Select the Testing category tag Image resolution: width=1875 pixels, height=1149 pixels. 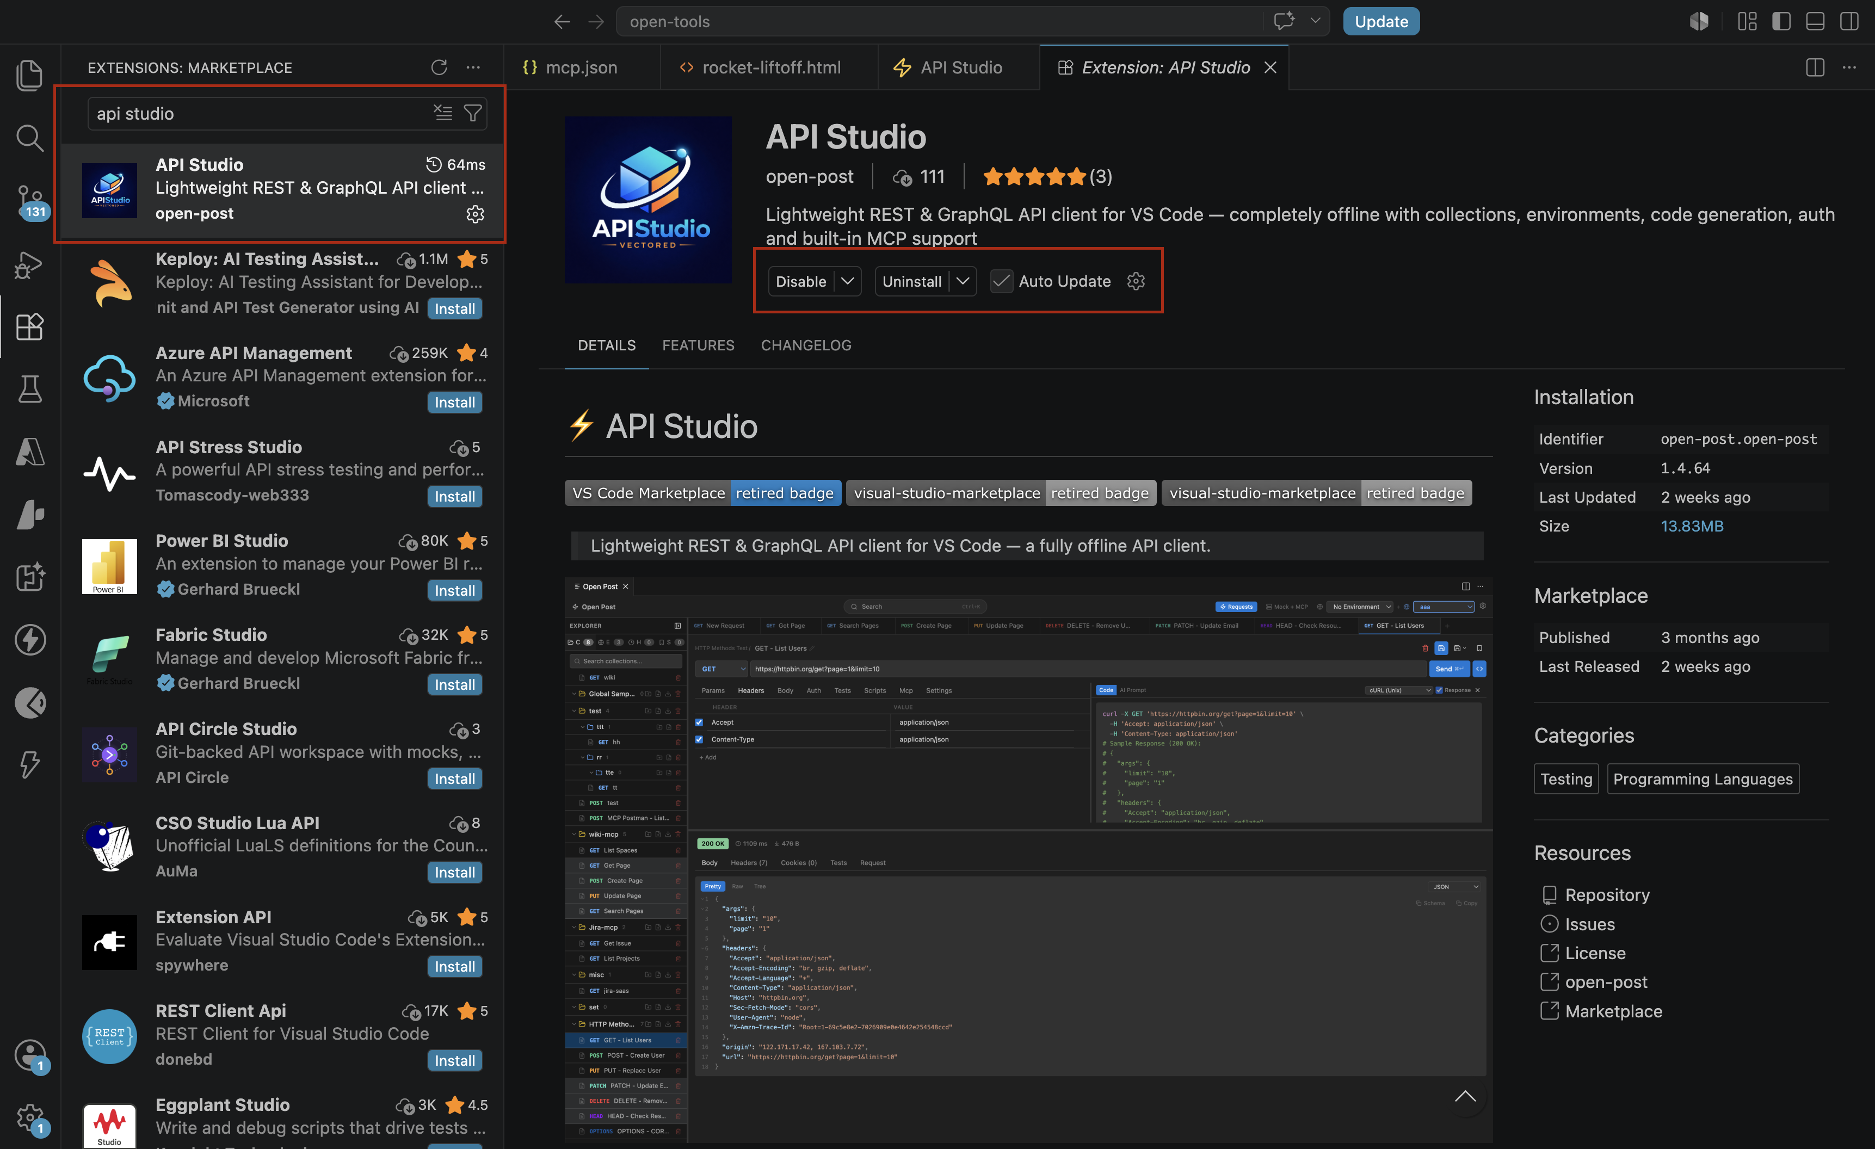(x=1566, y=779)
